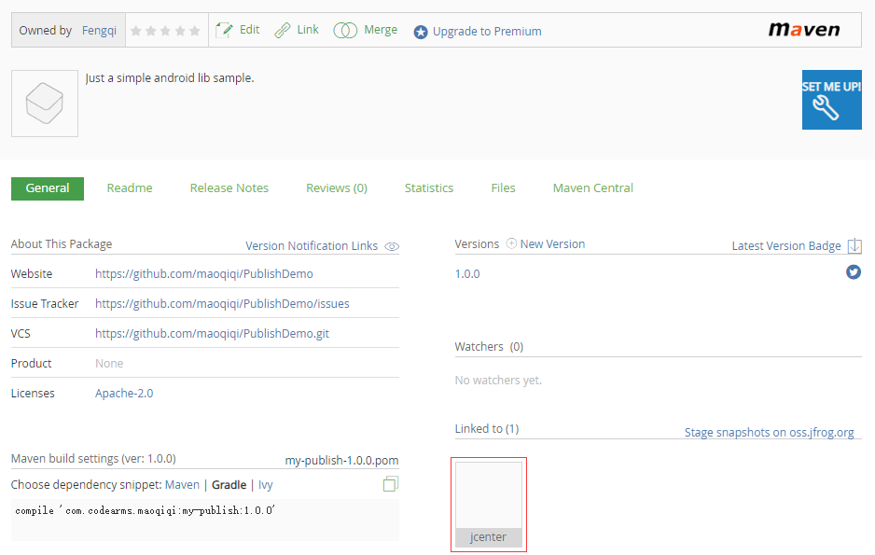Click the Edit link text
This screenshot has width=875, height=555.
tap(249, 30)
